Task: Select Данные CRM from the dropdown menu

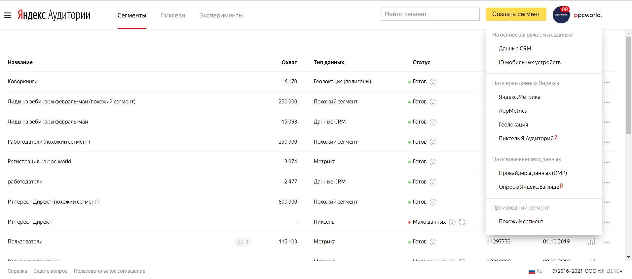Action: [515, 48]
